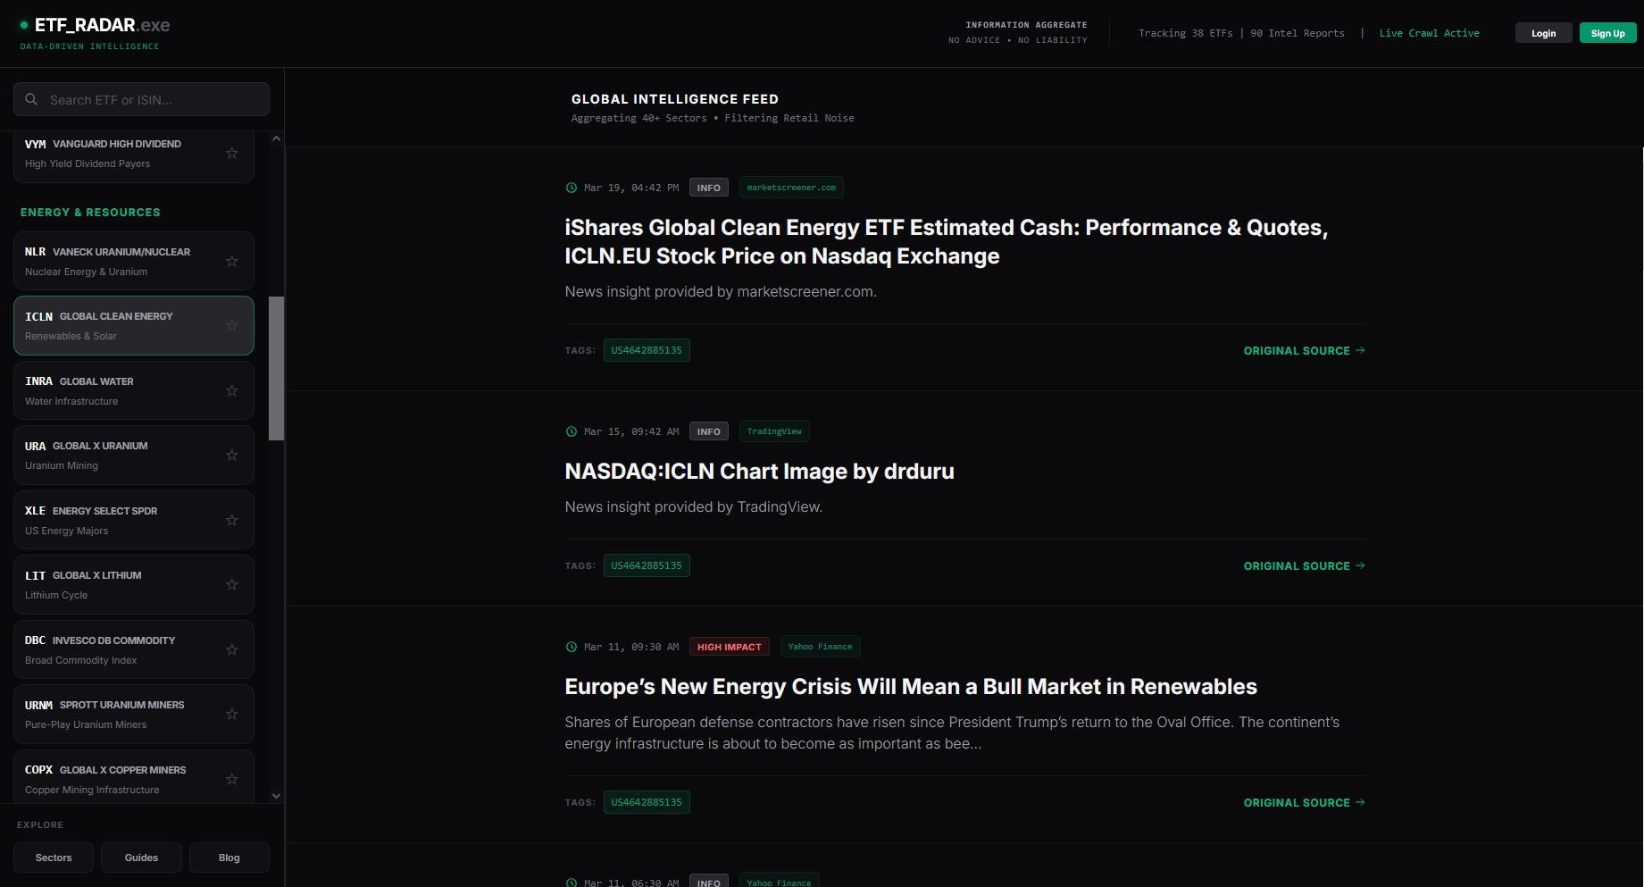Viewport: 1644px width, 887px height.
Task: Click the clock icon beside Mar 15, 09:42 AM
Action: [572, 431]
